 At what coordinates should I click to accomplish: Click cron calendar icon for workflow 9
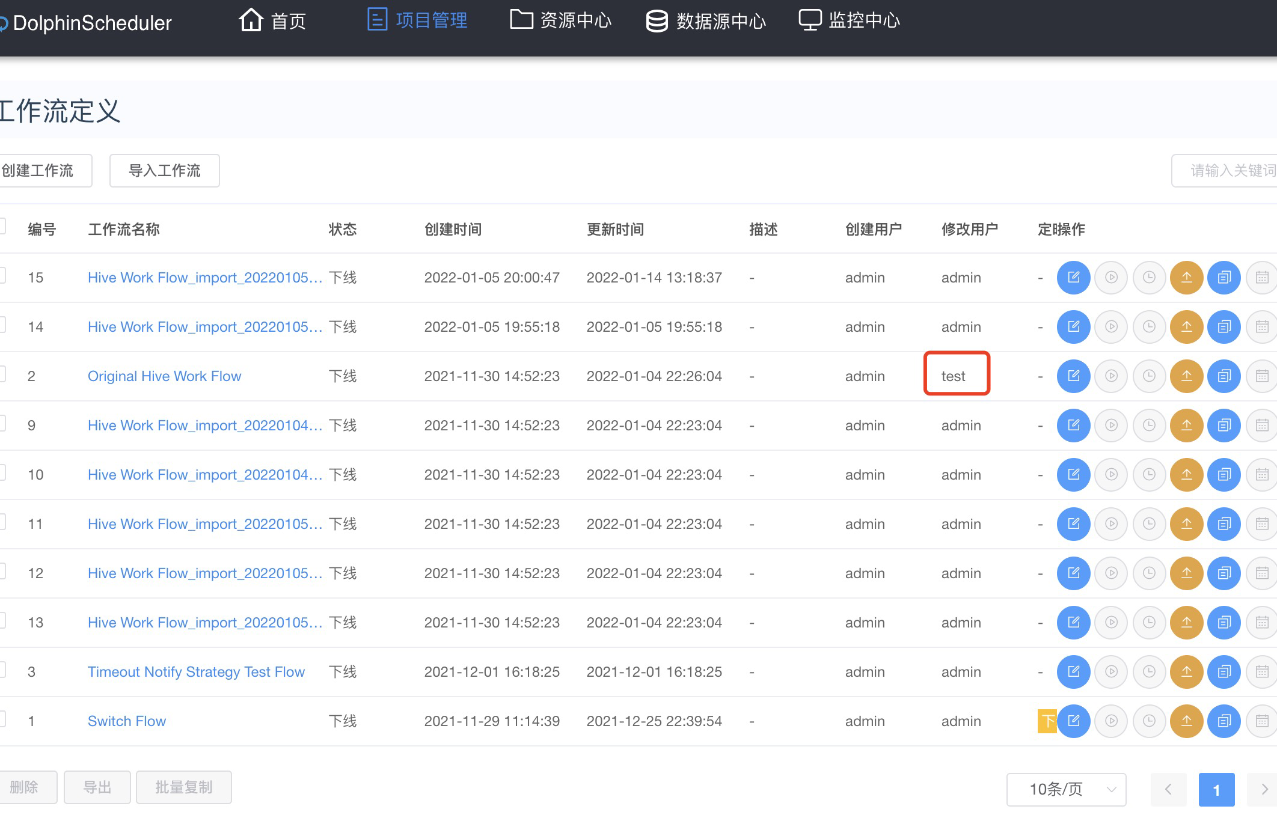pyautogui.click(x=1261, y=425)
